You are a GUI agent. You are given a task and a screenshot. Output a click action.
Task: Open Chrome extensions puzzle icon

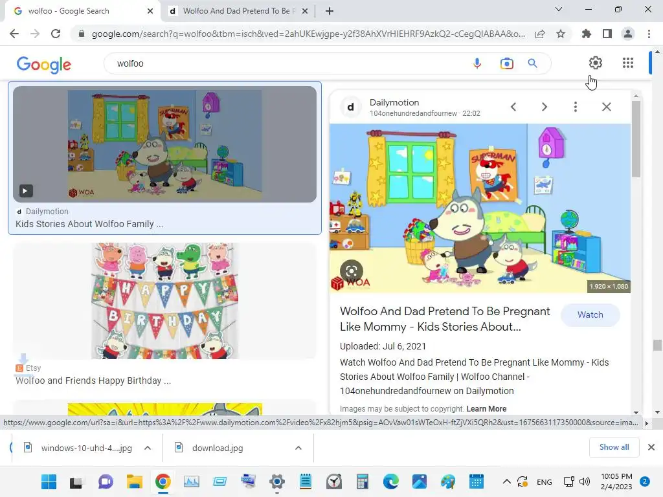click(586, 34)
